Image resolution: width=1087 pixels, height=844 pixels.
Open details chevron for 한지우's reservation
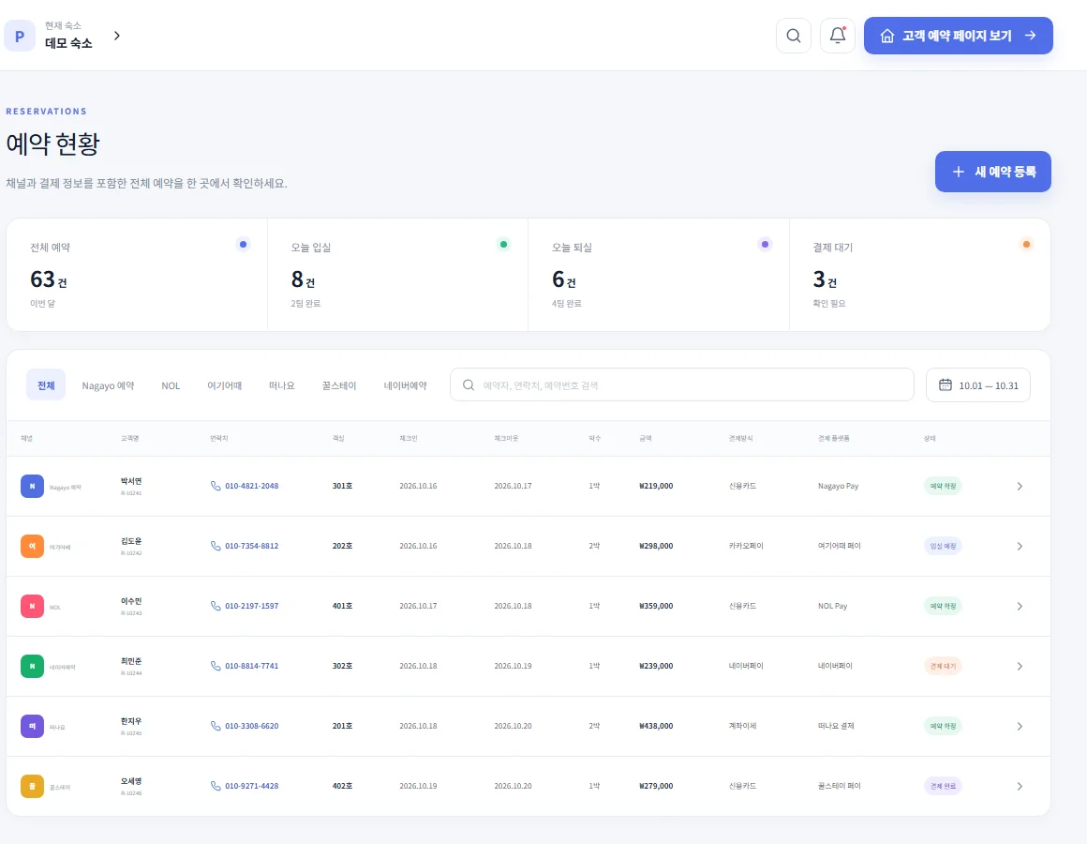(1020, 726)
